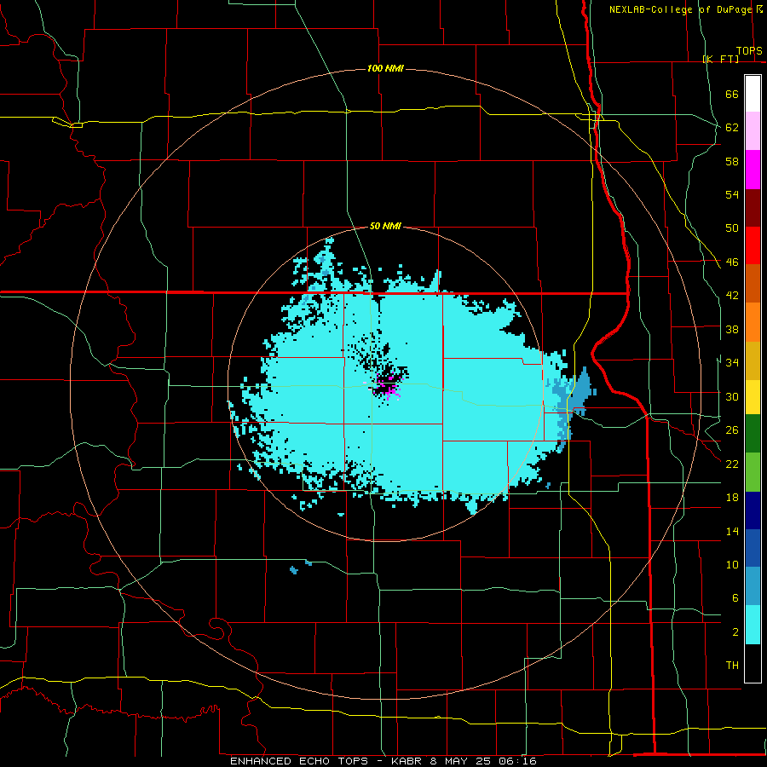Screen dimensions: 767x767
Task: Click the TH label on the legend scale
Action: click(732, 666)
